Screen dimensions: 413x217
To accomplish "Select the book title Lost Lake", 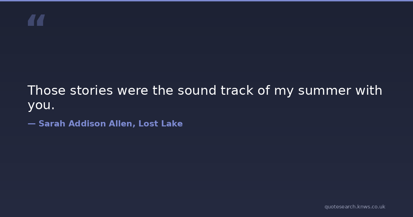I will click(160, 124).
